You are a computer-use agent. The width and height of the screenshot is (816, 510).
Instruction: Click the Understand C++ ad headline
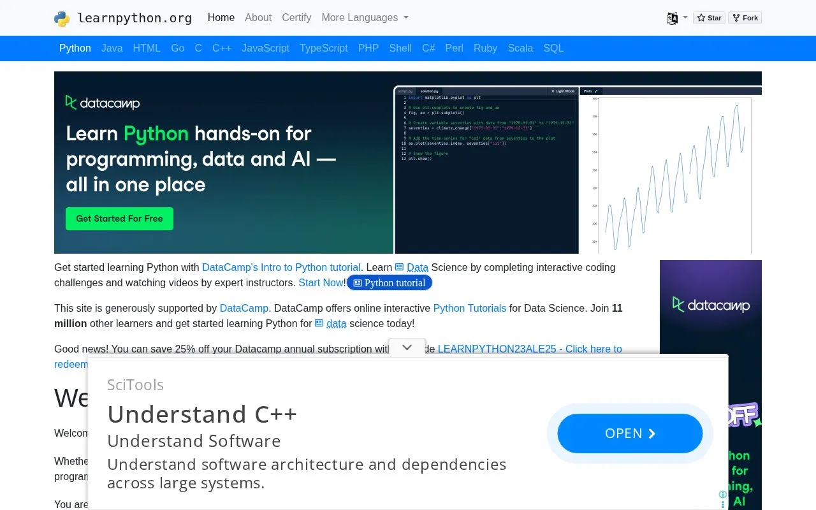[202, 414]
